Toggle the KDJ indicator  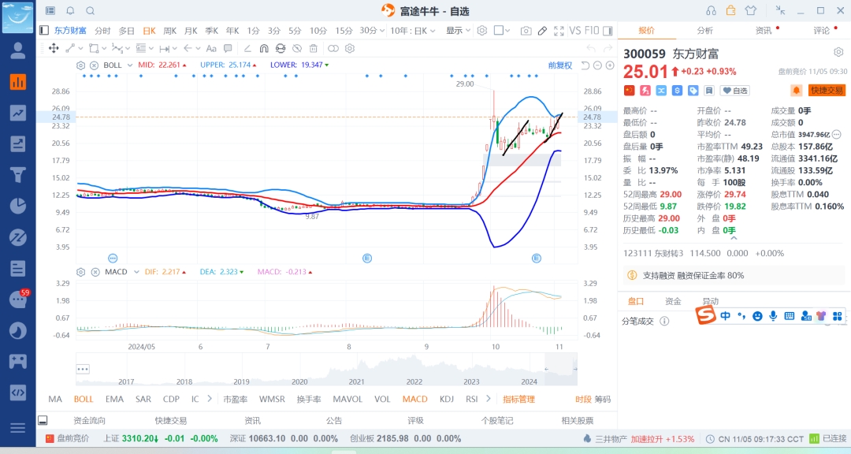click(447, 399)
